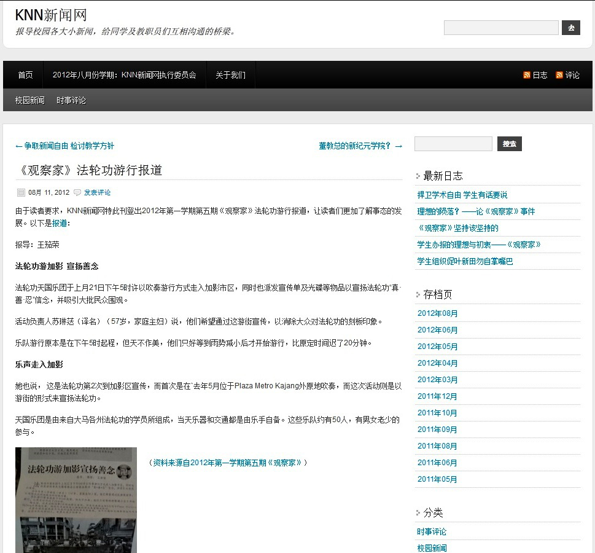Click the KNN新闻网 site title
The image size is (595, 553).
(51, 15)
